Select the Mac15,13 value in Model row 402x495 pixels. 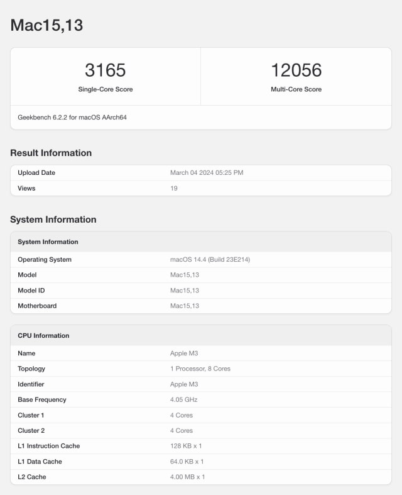(x=185, y=275)
